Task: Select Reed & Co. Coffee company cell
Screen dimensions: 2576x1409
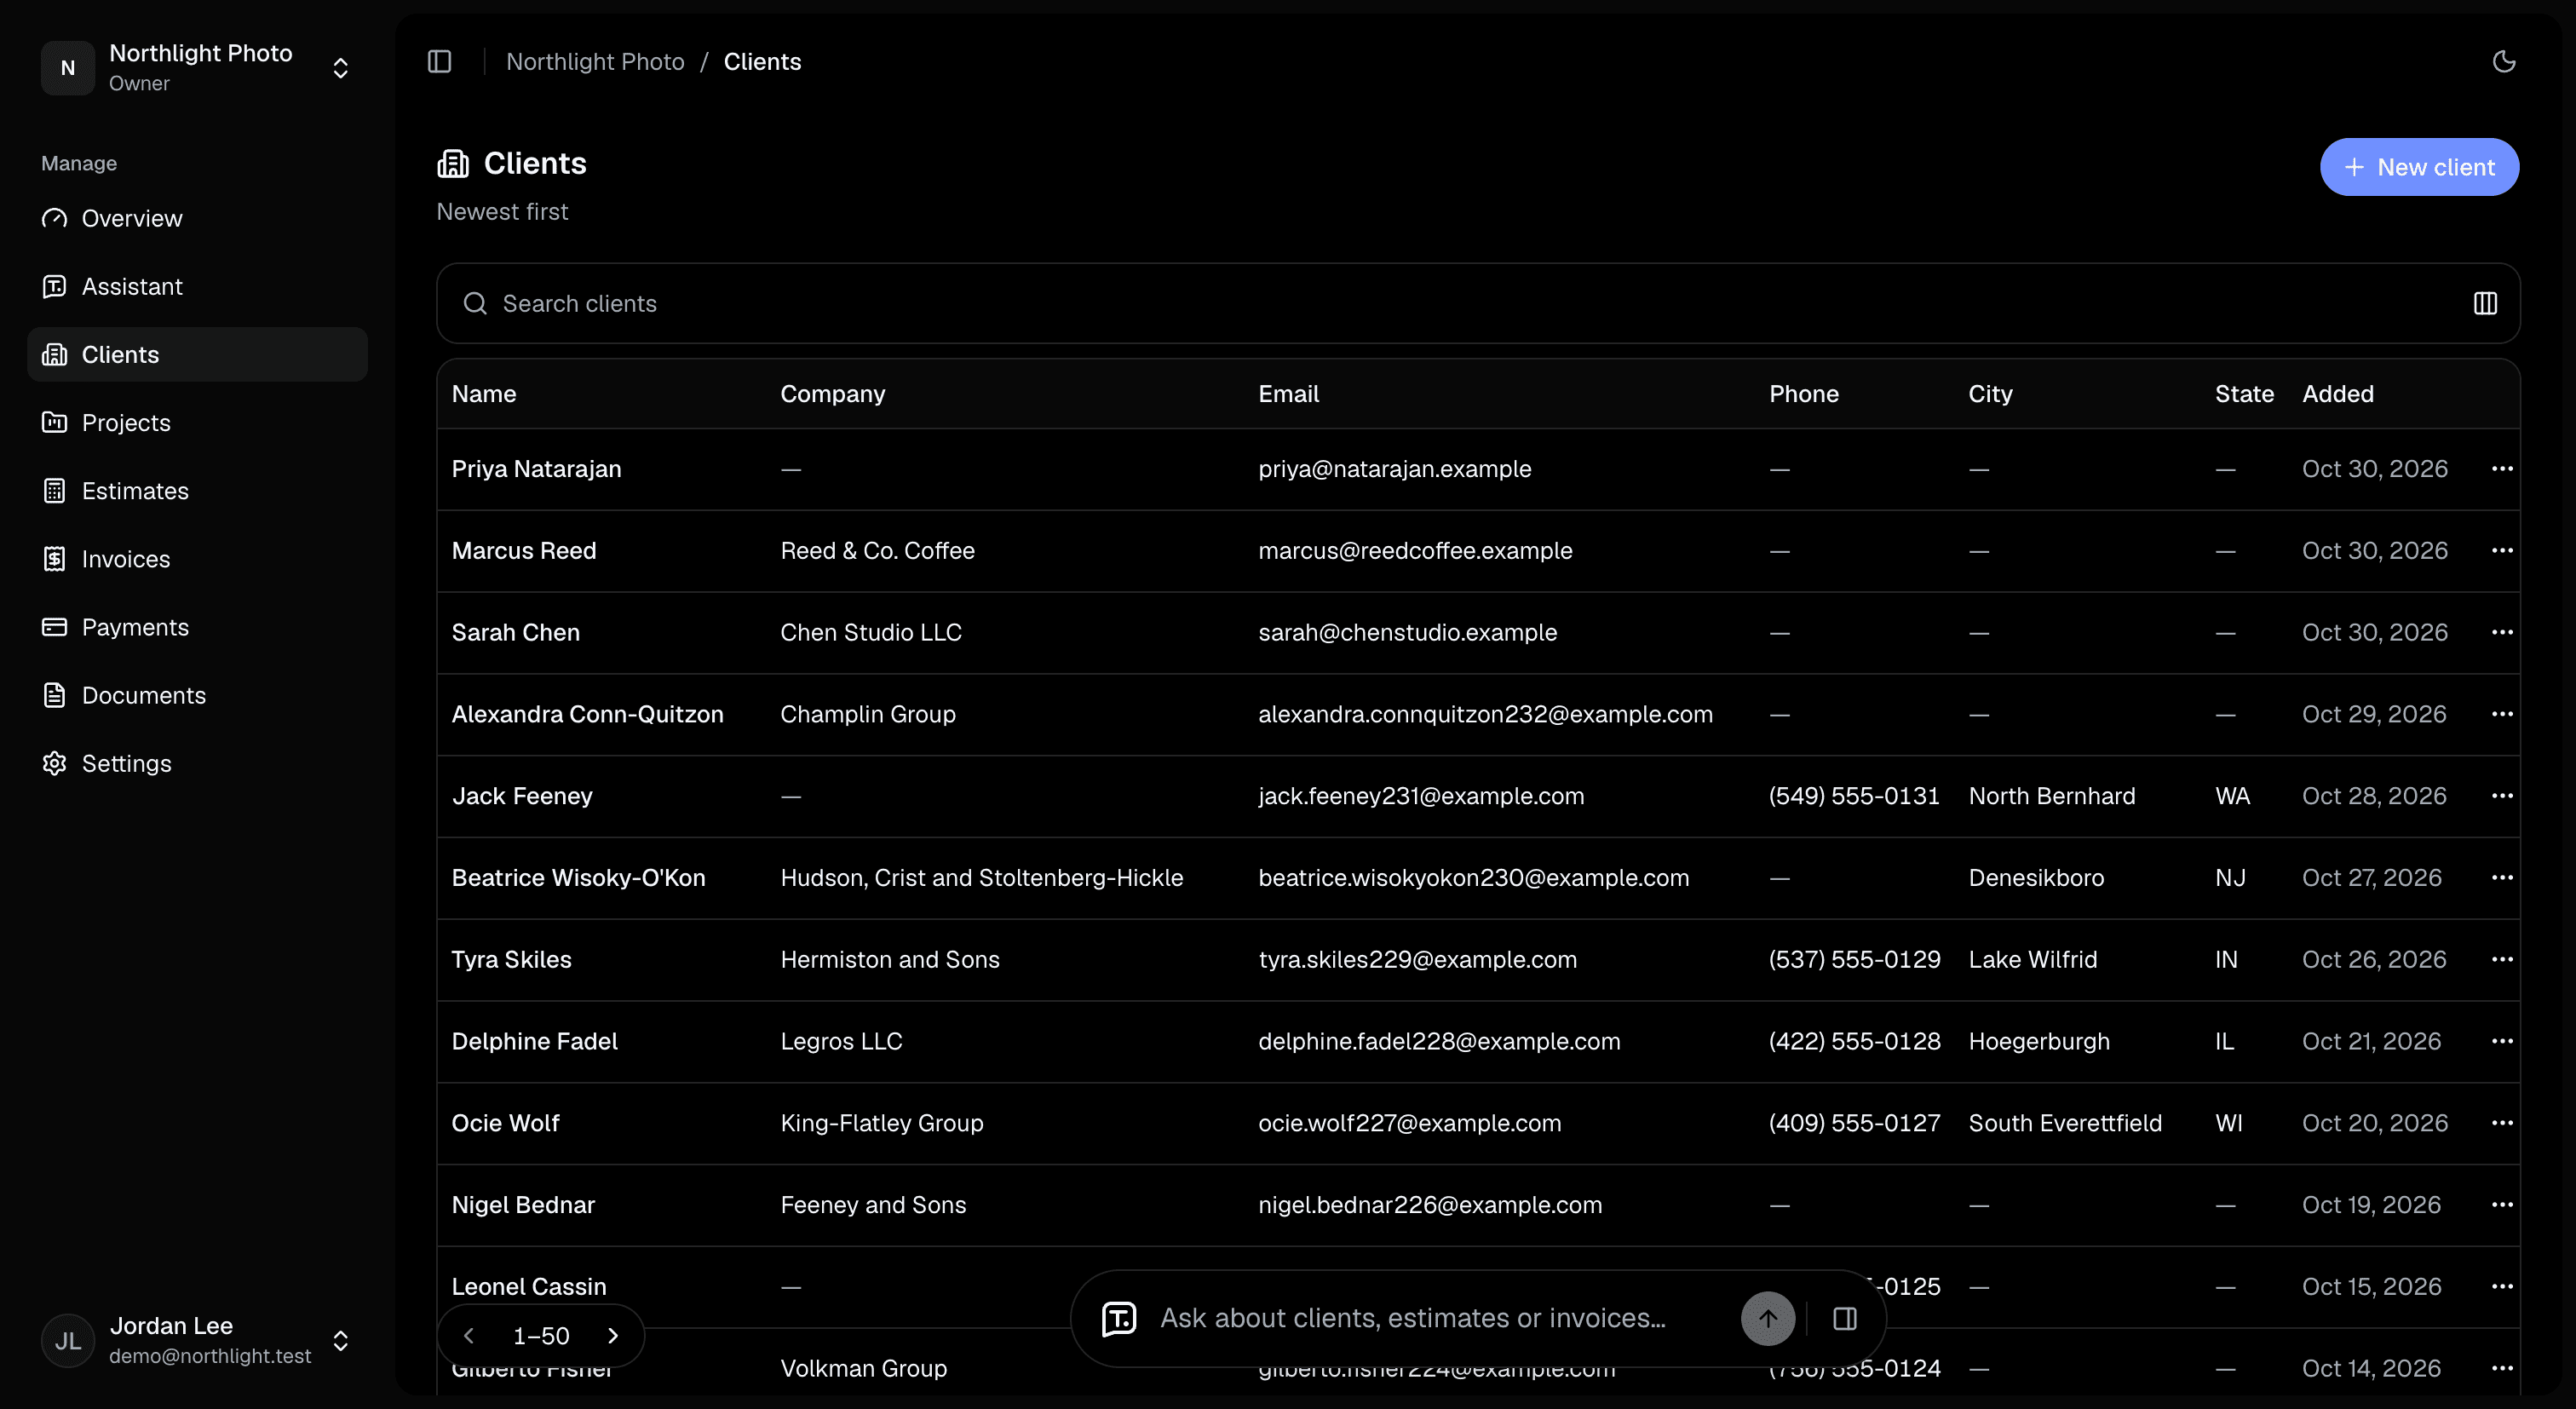Action: (877, 551)
